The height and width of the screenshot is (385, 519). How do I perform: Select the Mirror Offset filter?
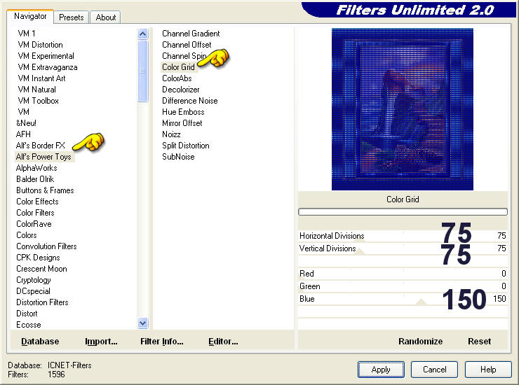pyautogui.click(x=182, y=123)
